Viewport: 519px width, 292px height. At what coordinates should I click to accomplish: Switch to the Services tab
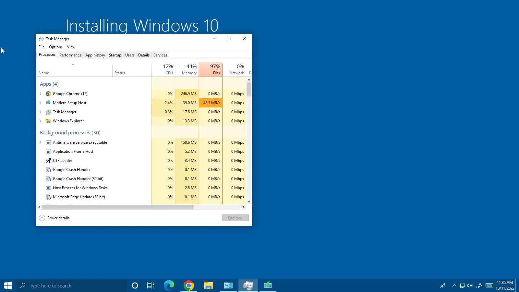160,55
